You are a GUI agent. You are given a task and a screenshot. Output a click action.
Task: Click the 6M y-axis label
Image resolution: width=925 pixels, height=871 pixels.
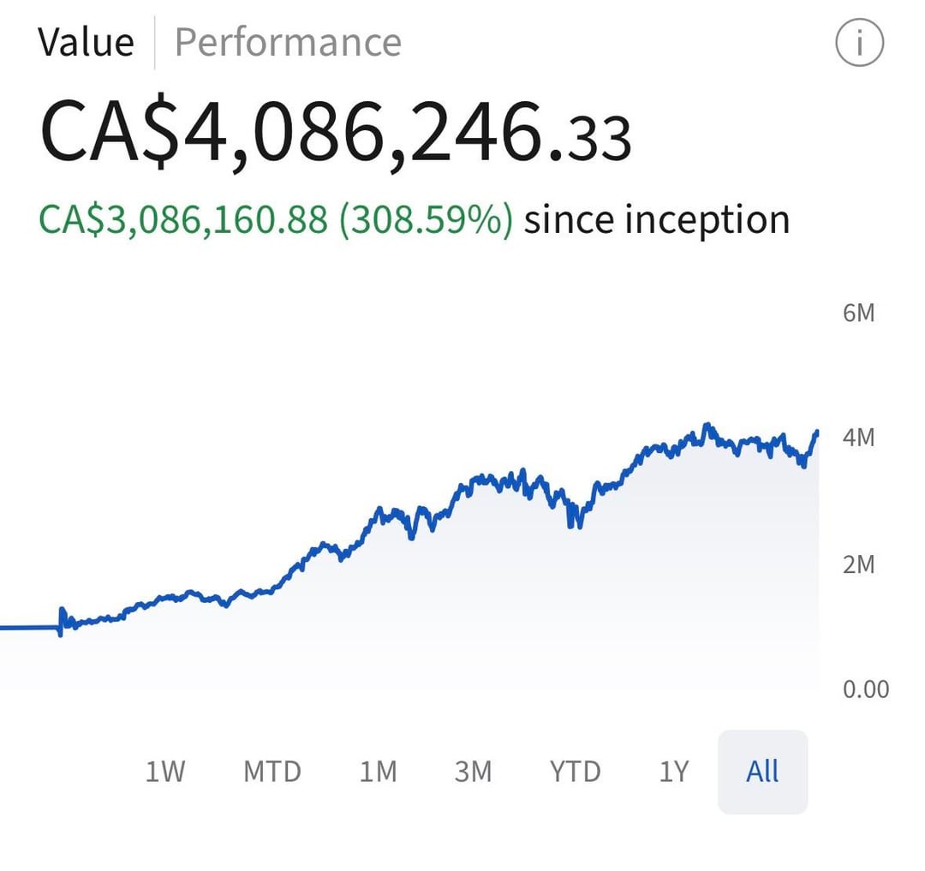pyautogui.click(x=859, y=313)
